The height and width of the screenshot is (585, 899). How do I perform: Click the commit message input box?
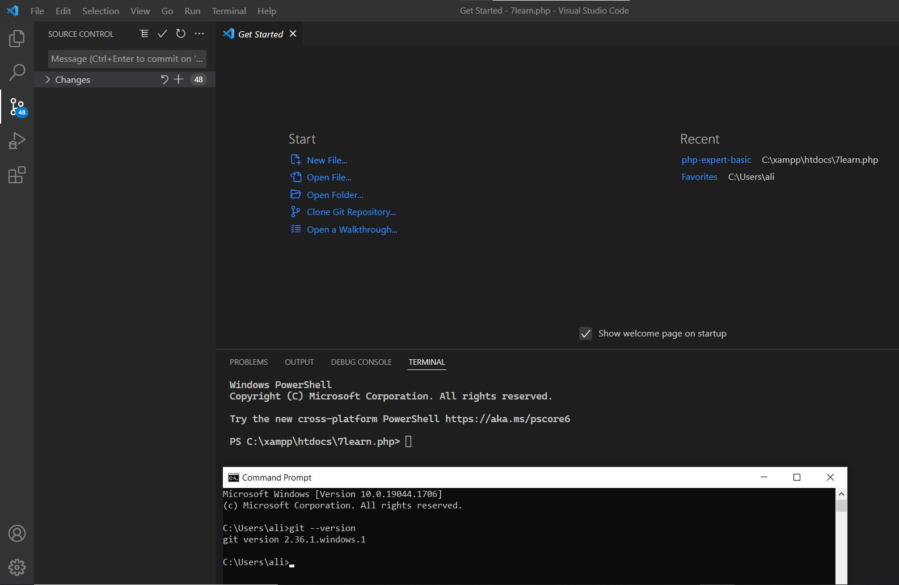point(127,59)
